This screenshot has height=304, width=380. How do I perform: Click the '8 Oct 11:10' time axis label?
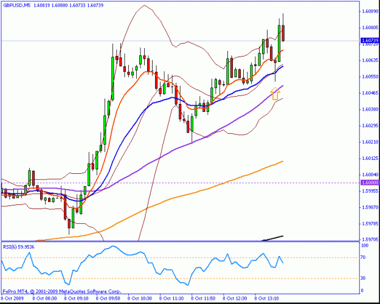point(171,299)
